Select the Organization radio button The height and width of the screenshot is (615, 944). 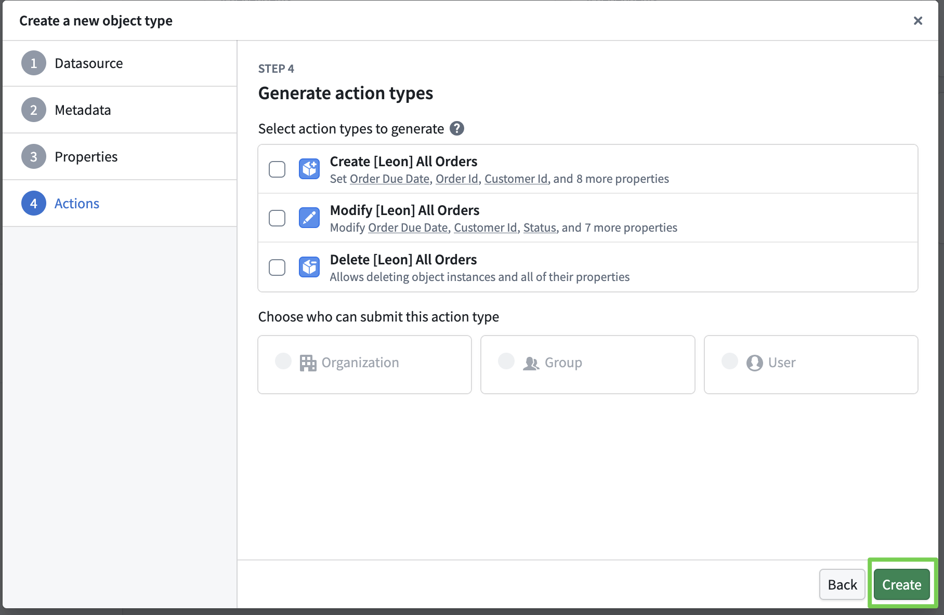283,361
